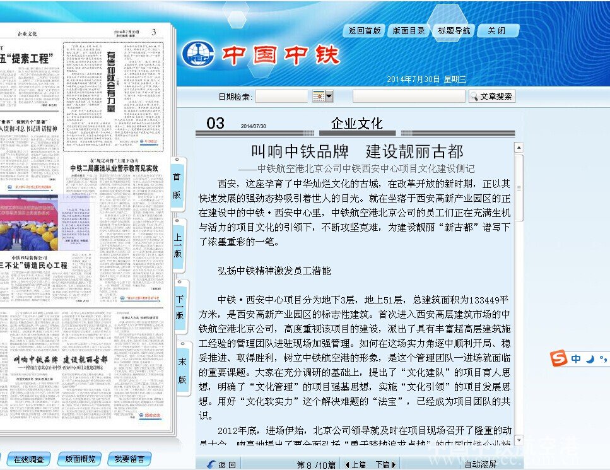610x470 pixels.
Task: Open the 叫响中铁品牌 calligraphy headline on newspaper page
Action: point(61,359)
